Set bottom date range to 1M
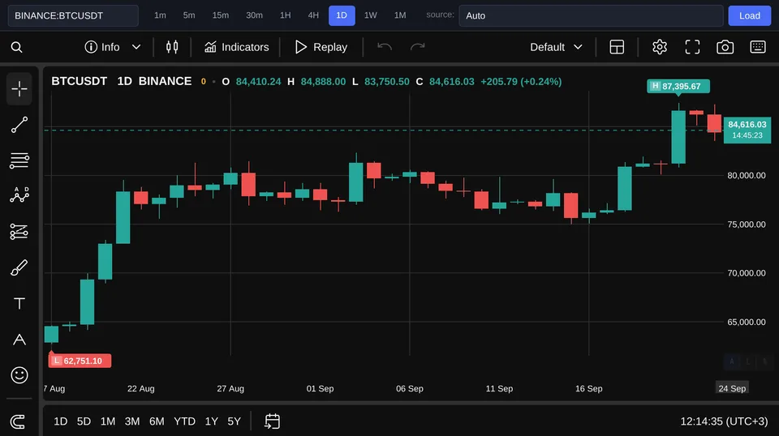Image resolution: width=779 pixels, height=436 pixels. (108, 421)
